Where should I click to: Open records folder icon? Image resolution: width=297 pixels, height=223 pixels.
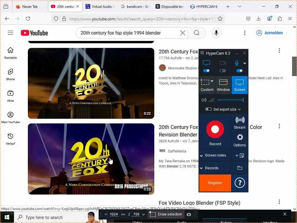(x=240, y=168)
